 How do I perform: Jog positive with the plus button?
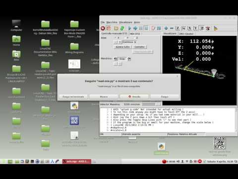[x=120, y=42]
